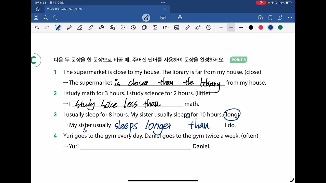
Task: Open the share and export menu
Action: [x=280, y=18]
